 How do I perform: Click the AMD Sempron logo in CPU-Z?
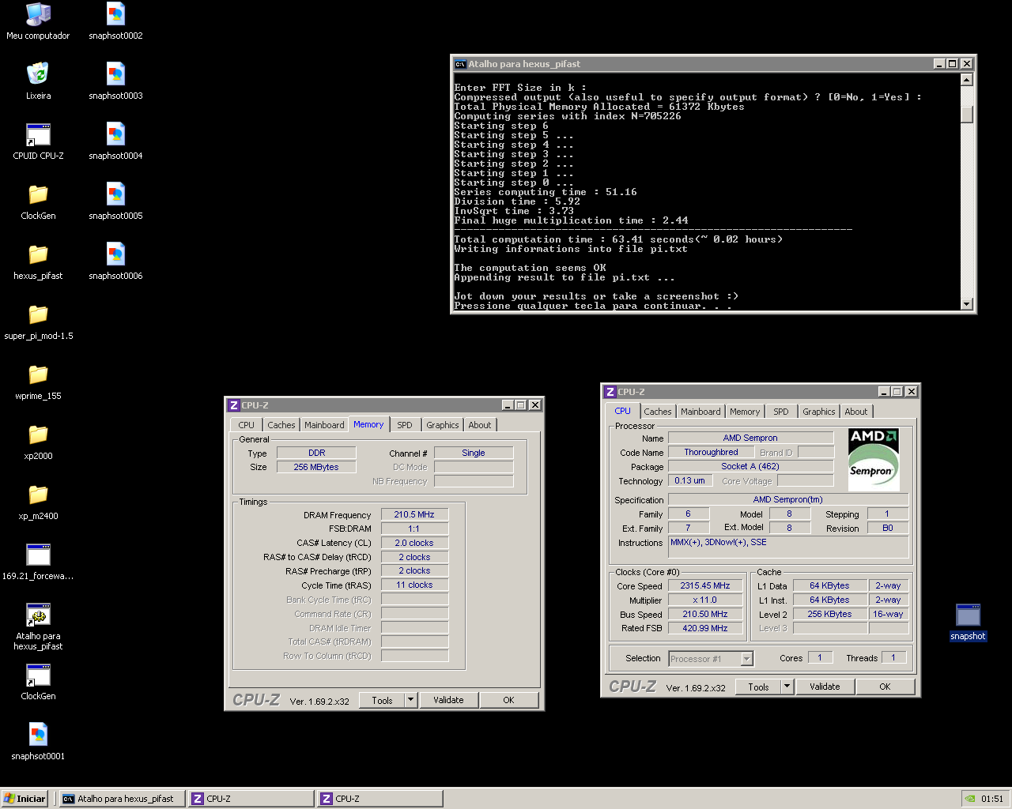(873, 458)
